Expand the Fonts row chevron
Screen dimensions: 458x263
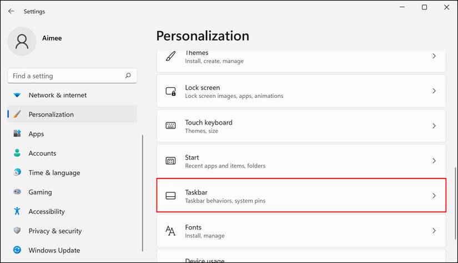[434, 231]
